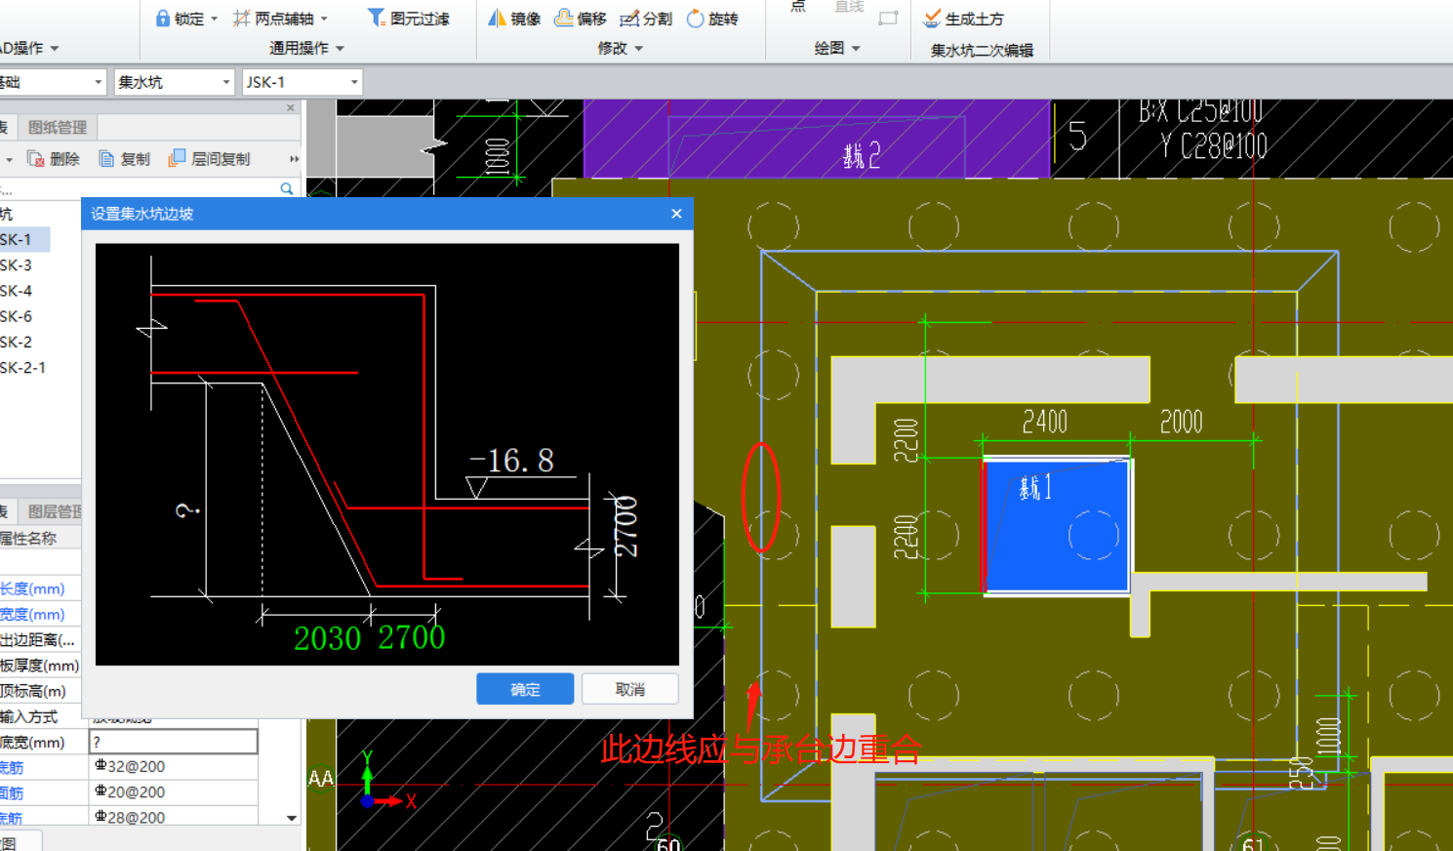Click the 长度(mm) property name
This screenshot has width=1453, height=851.
tap(32, 588)
